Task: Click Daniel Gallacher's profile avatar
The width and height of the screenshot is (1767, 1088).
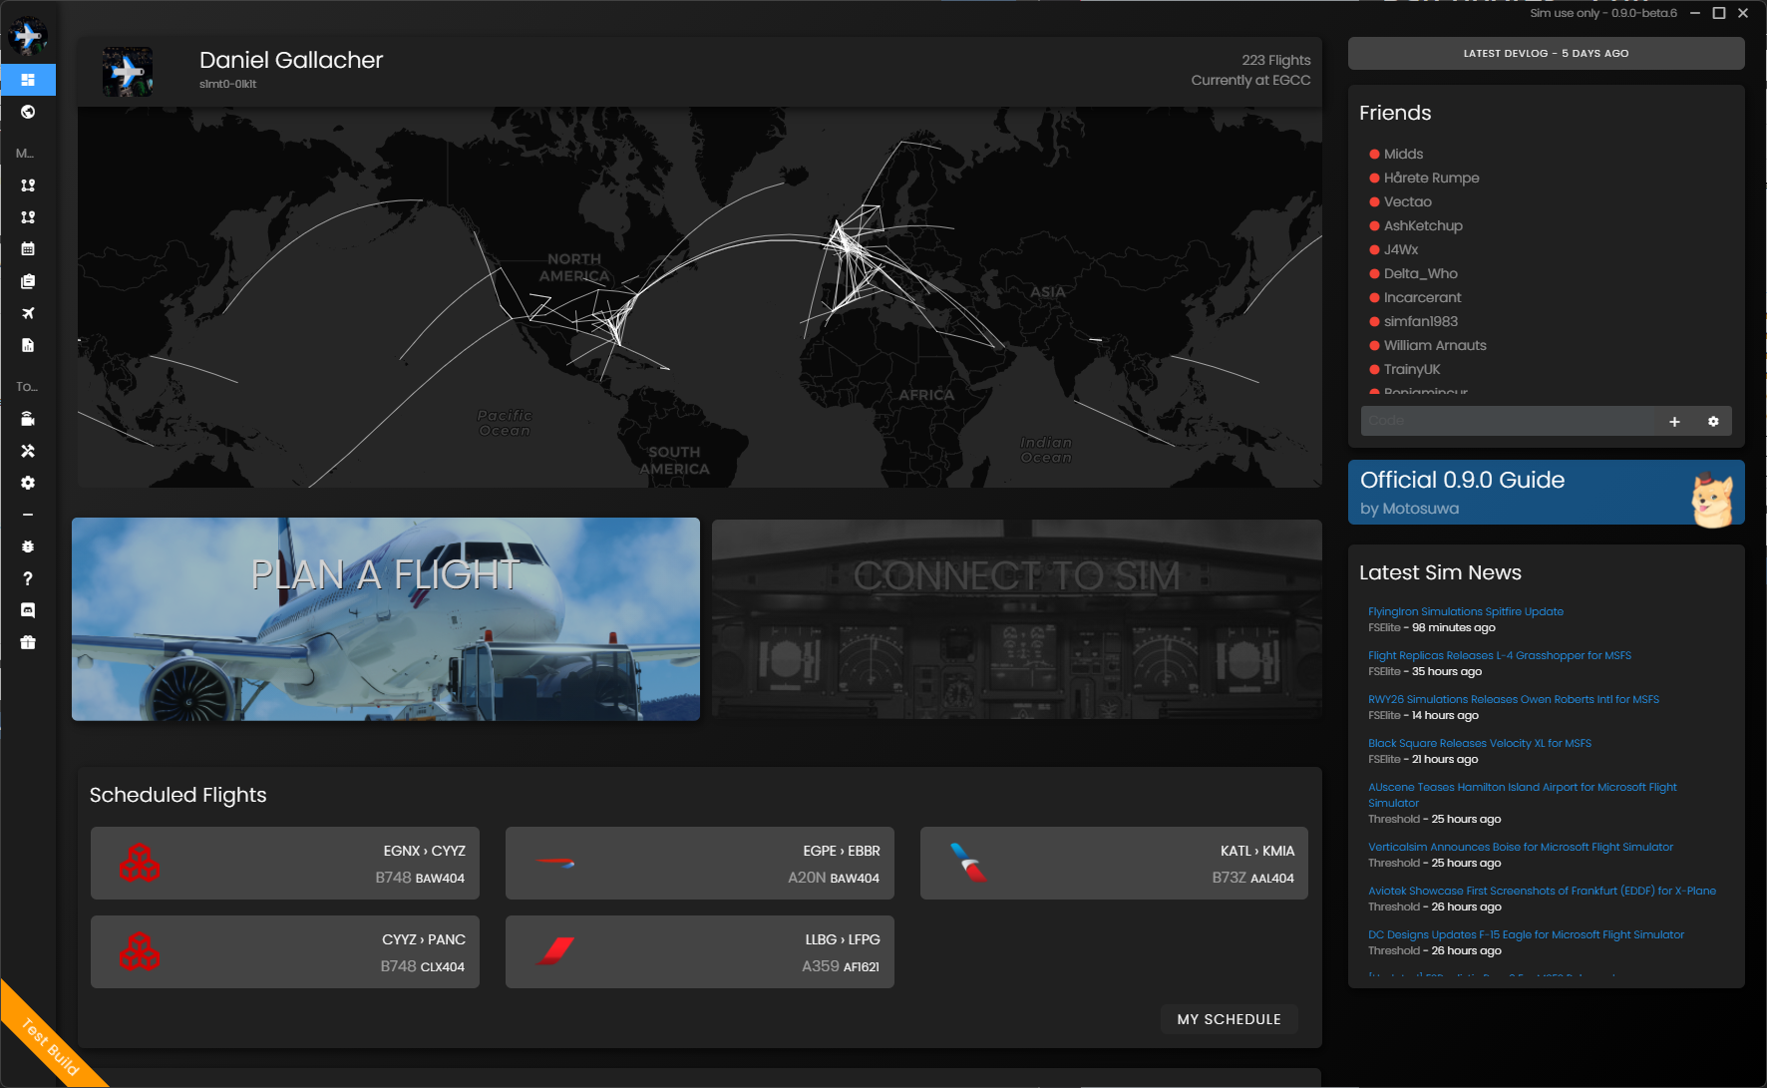Action: point(128,72)
